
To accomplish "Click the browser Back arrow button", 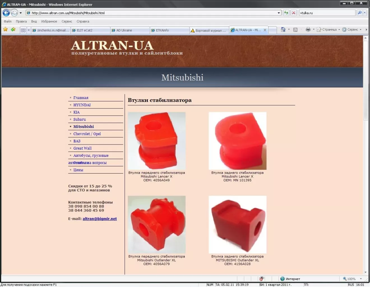I will (x=6, y=13).
